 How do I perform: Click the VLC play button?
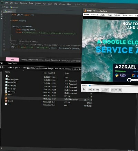click(84, 89)
